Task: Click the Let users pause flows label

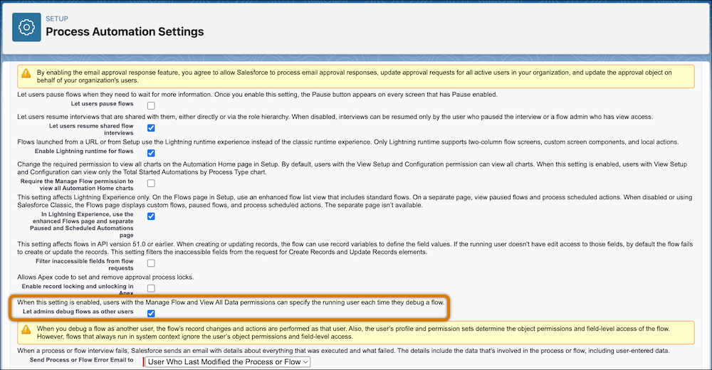Action: [x=102, y=103]
